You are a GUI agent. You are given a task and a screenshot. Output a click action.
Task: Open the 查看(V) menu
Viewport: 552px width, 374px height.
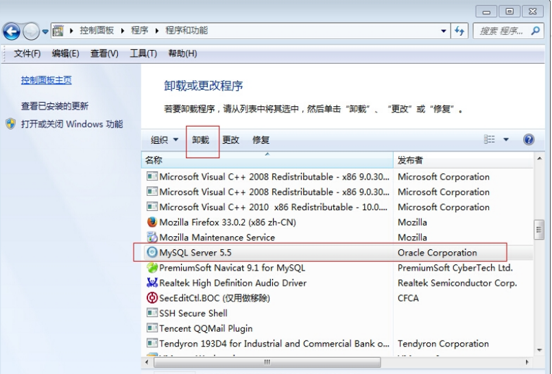104,53
